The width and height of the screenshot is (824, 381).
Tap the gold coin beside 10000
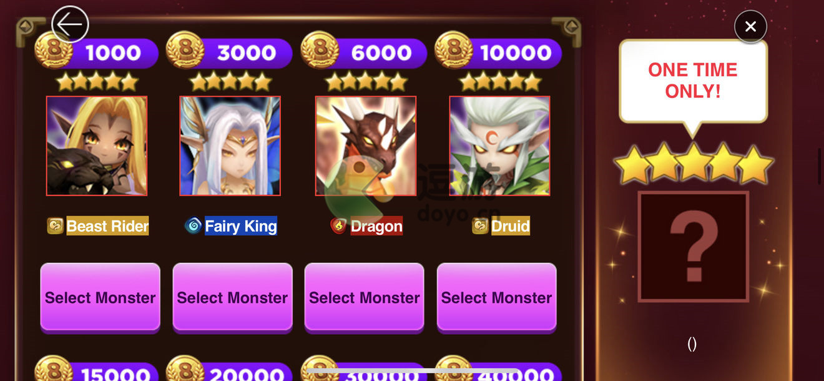pos(453,50)
